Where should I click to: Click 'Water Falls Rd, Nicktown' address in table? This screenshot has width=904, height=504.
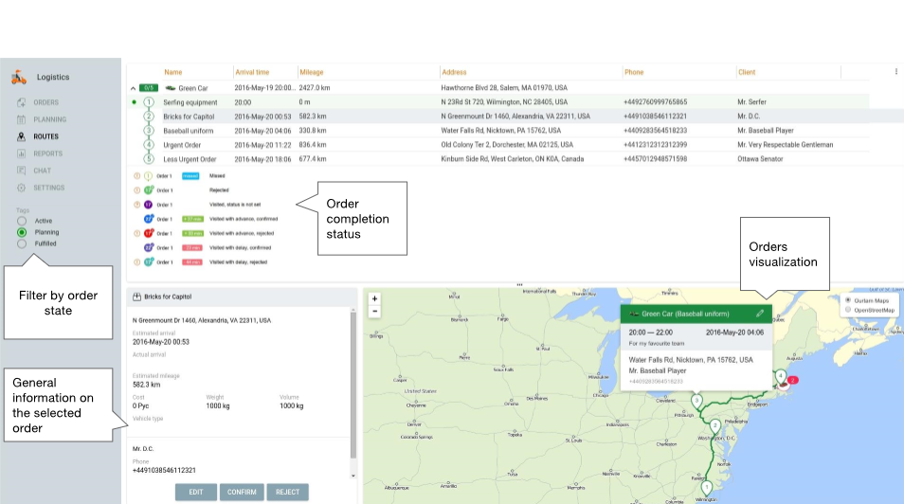click(x=500, y=131)
